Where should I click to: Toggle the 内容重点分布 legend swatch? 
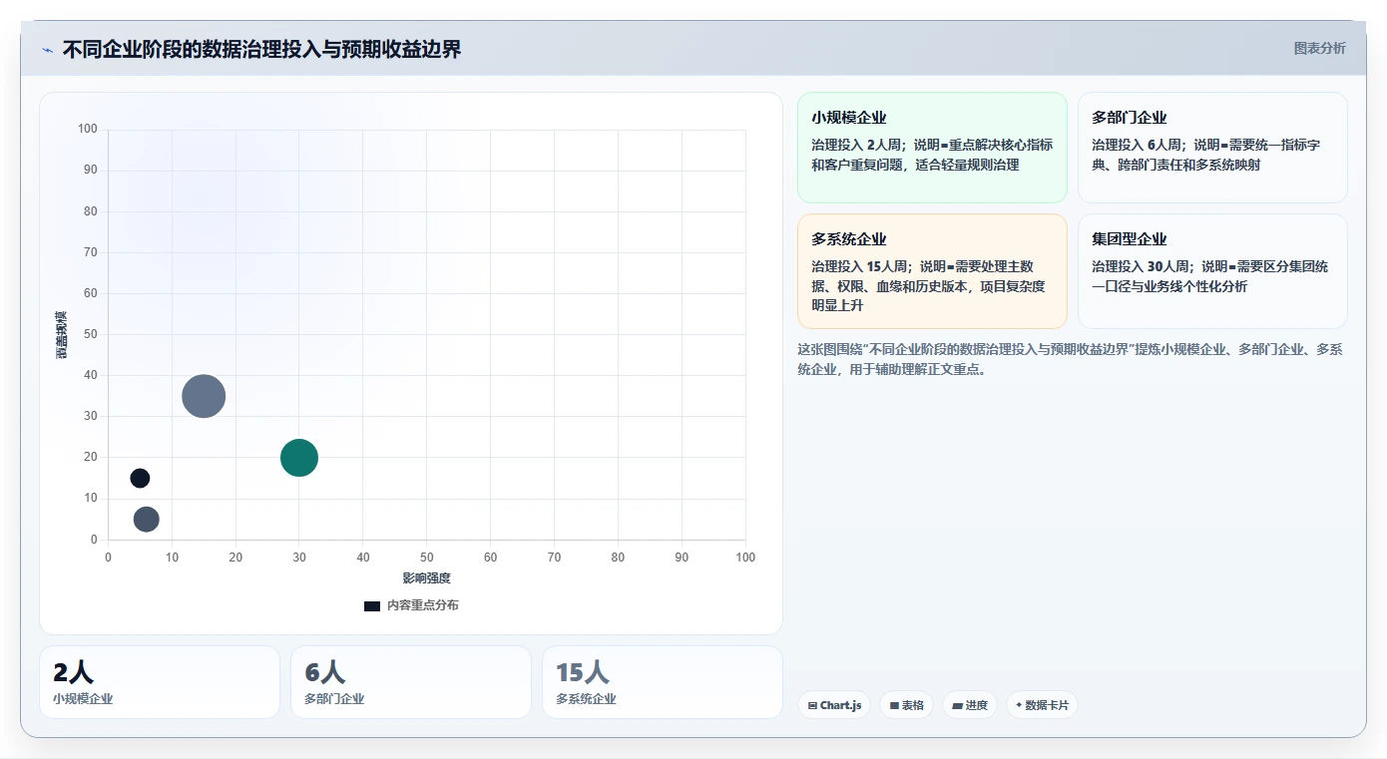coord(372,605)
